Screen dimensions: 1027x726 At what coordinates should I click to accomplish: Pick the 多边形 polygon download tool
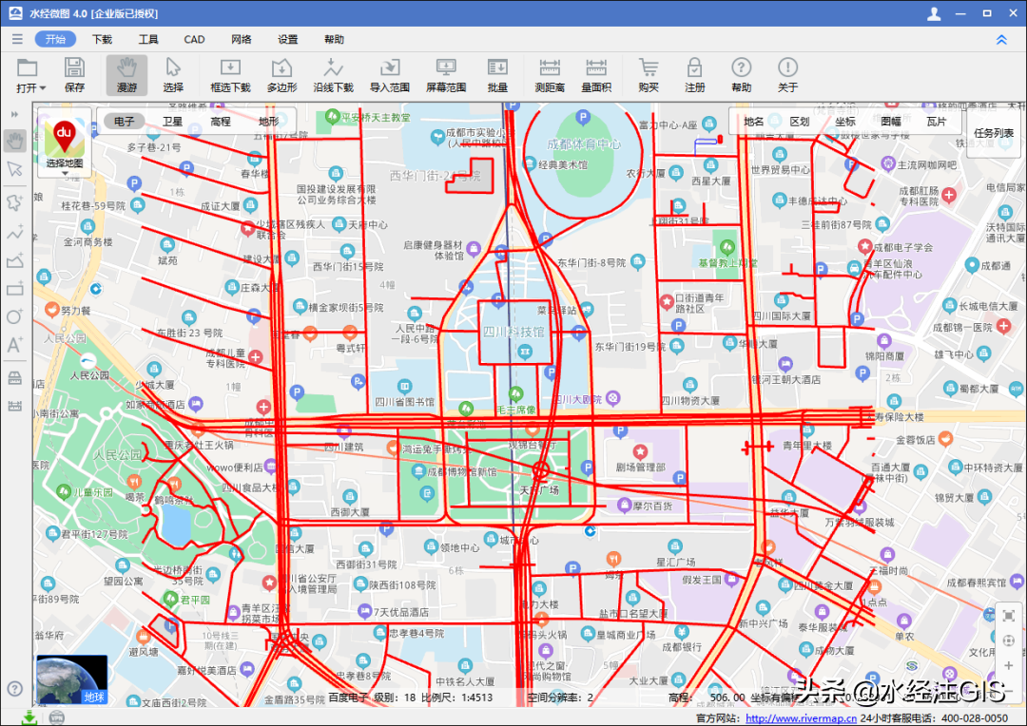click(x=281, y=75)
